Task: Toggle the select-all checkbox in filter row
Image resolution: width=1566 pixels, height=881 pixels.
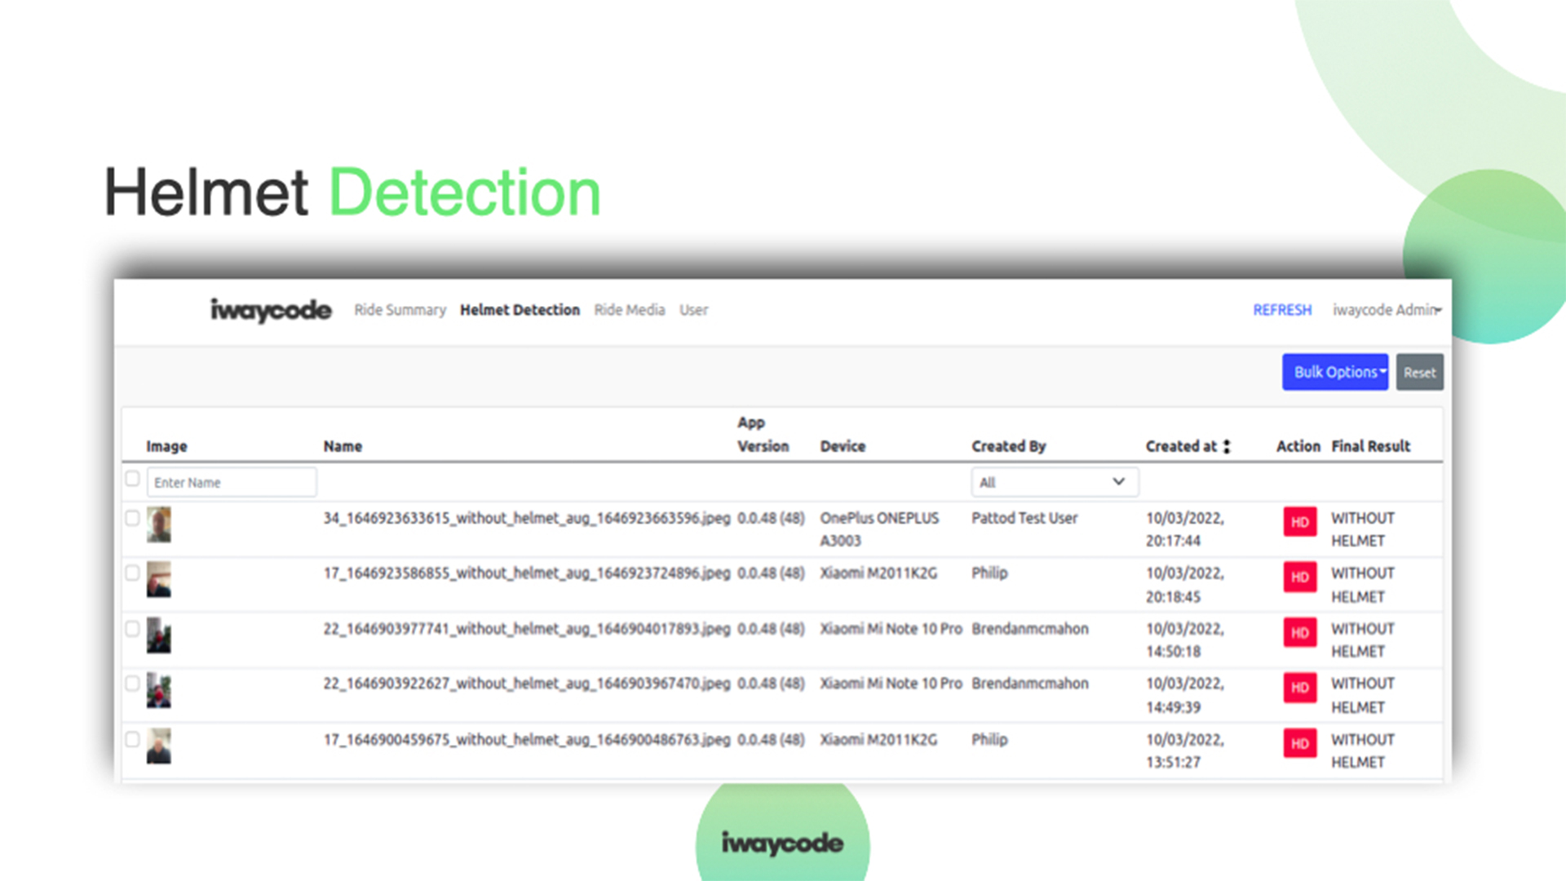Action: tap(132, 479)
